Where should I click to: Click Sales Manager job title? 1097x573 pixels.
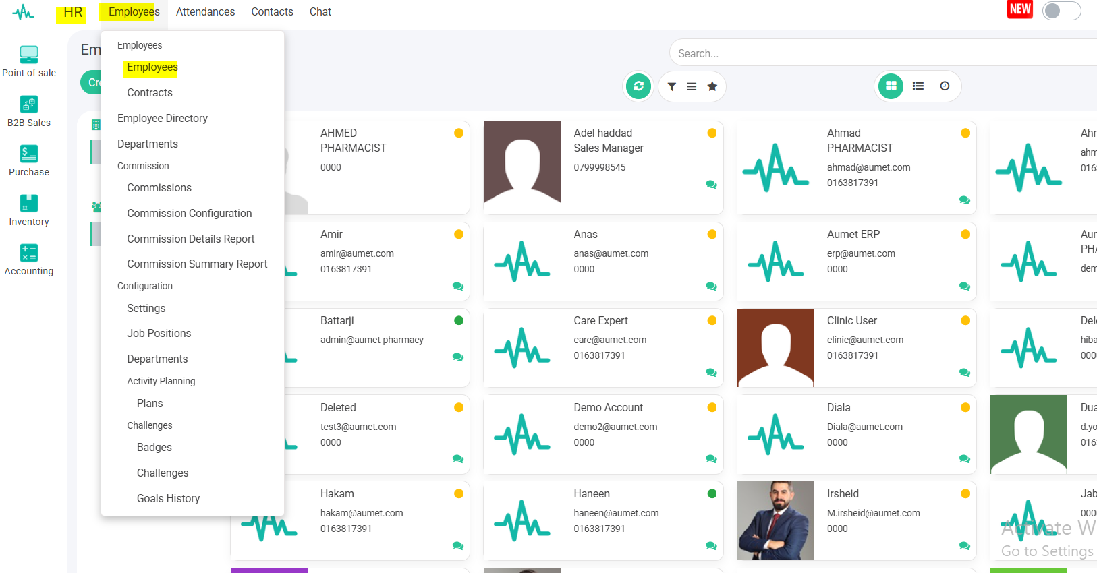click(x=609, y=148)
